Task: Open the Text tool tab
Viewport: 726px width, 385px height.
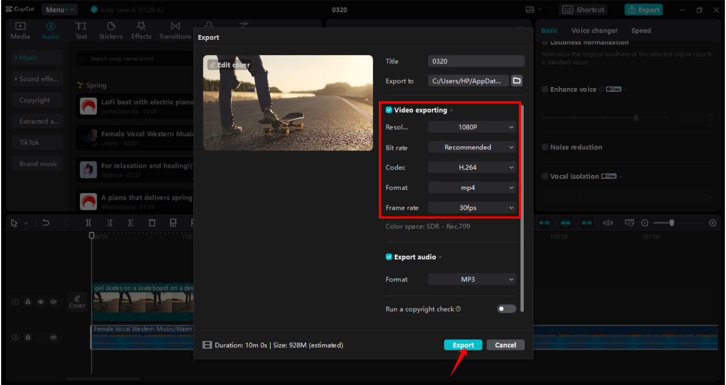Action: point(81,30)
